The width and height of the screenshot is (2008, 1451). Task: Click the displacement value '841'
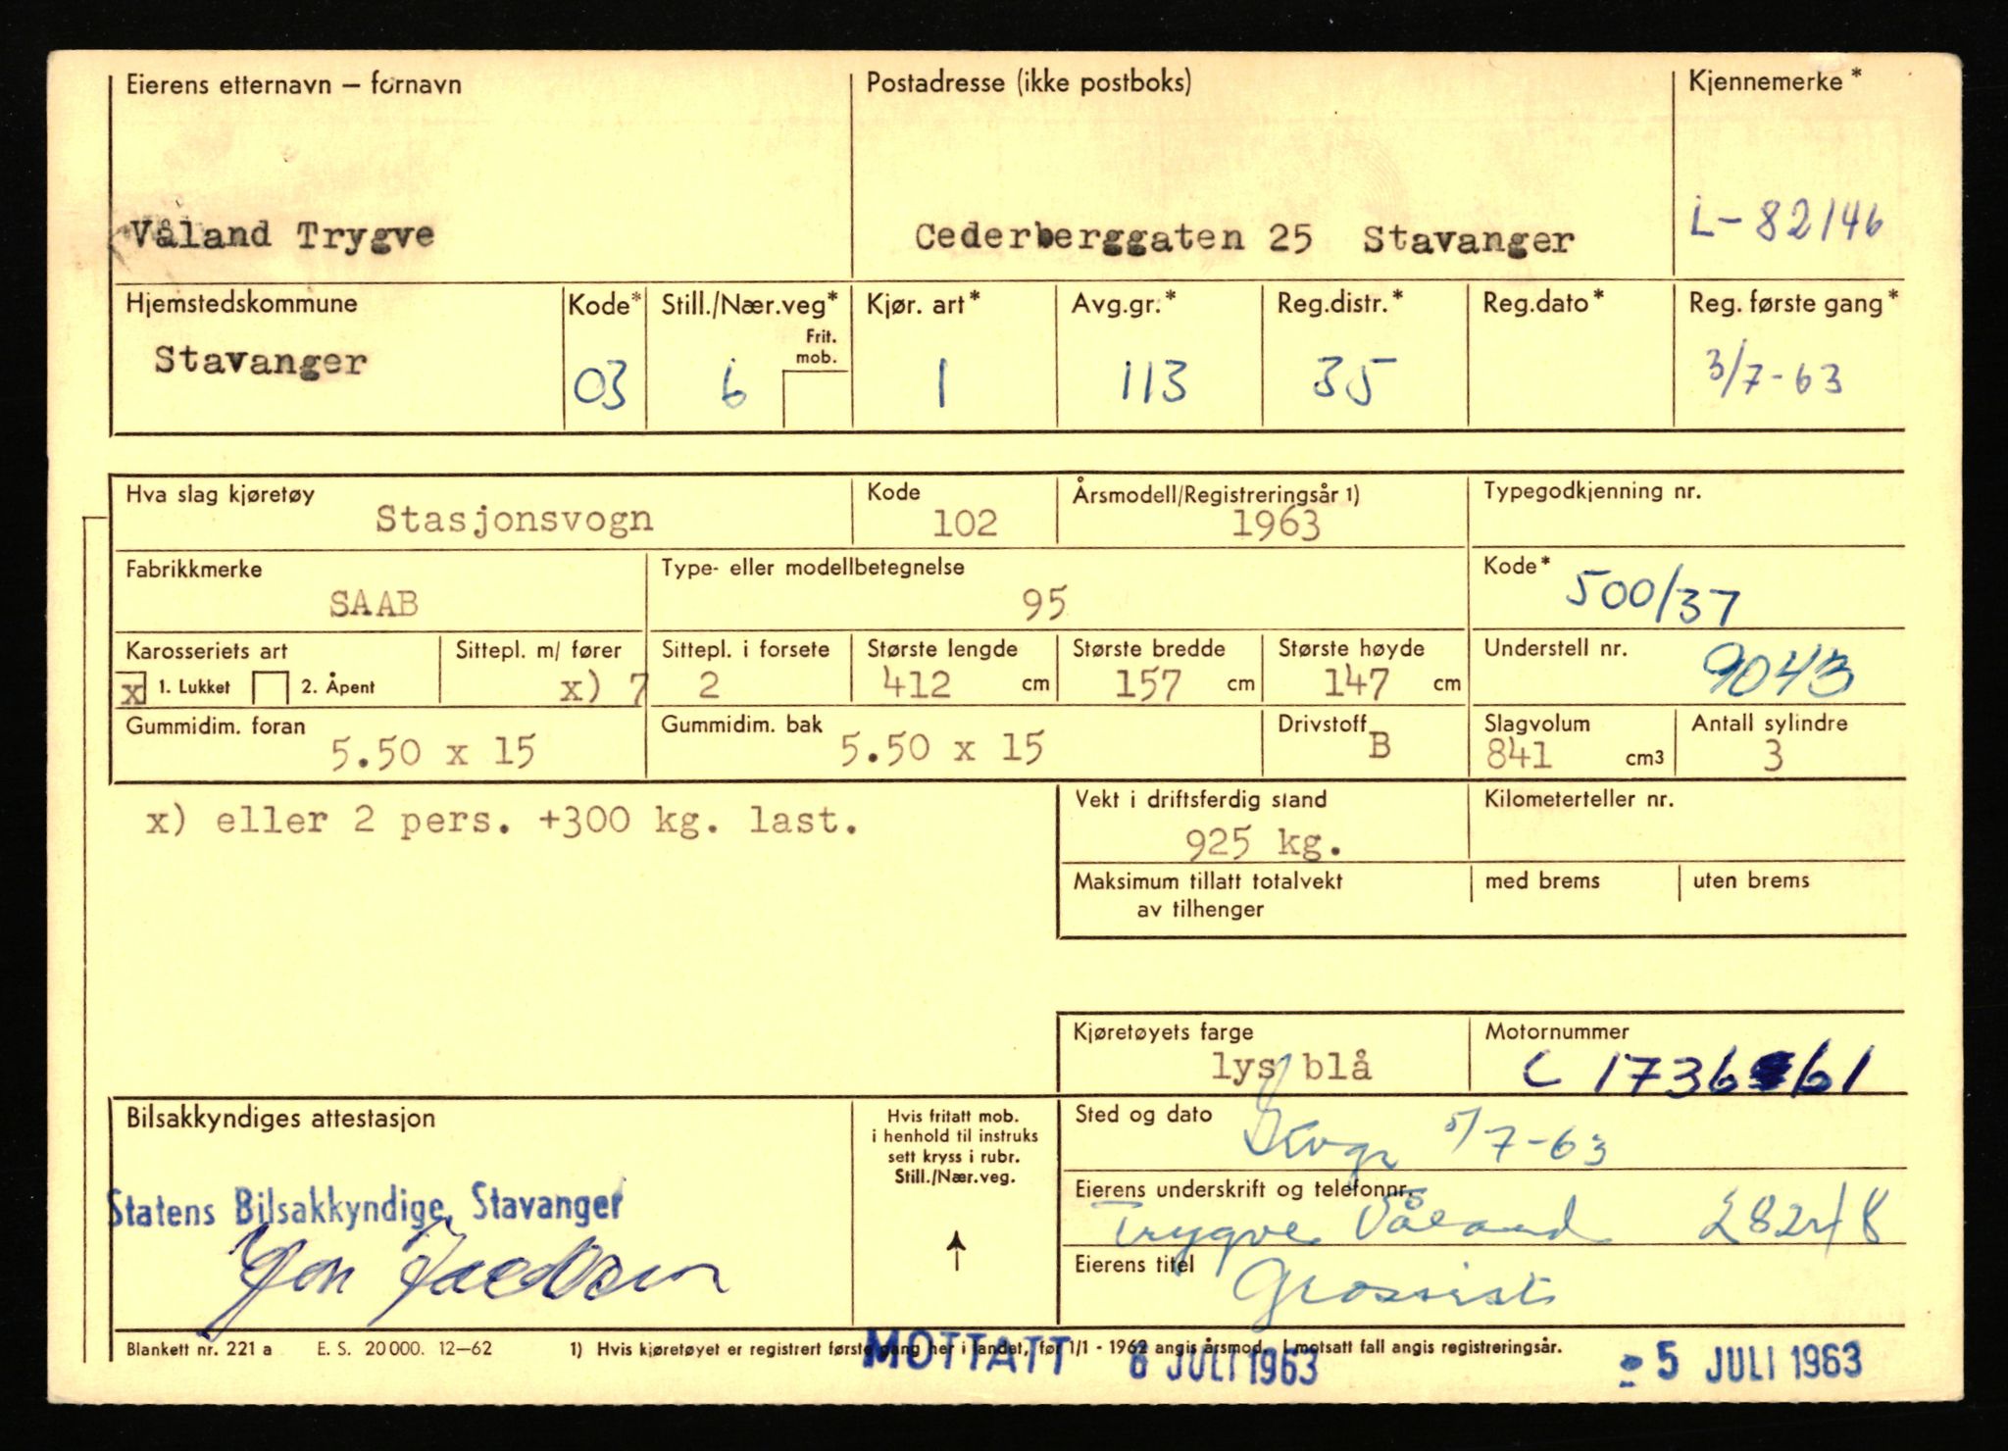(1519, 755)
